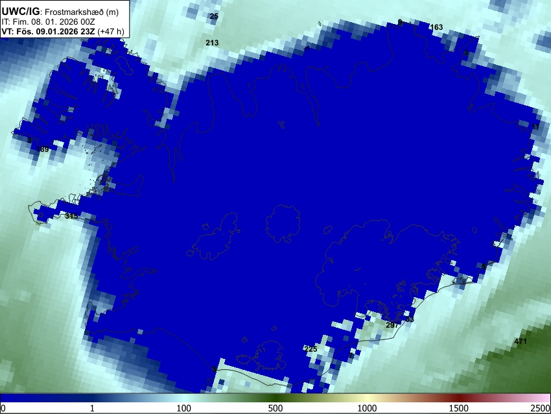Click the legend label 500
Viewport: 551px width, 414px height.
click(275, 408)
